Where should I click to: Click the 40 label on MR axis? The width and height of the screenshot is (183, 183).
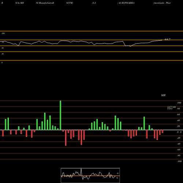179,120
